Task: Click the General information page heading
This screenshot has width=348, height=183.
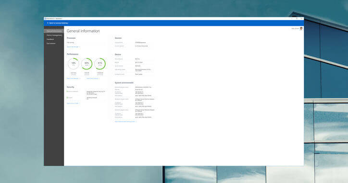Action: [x=83, y=31]
